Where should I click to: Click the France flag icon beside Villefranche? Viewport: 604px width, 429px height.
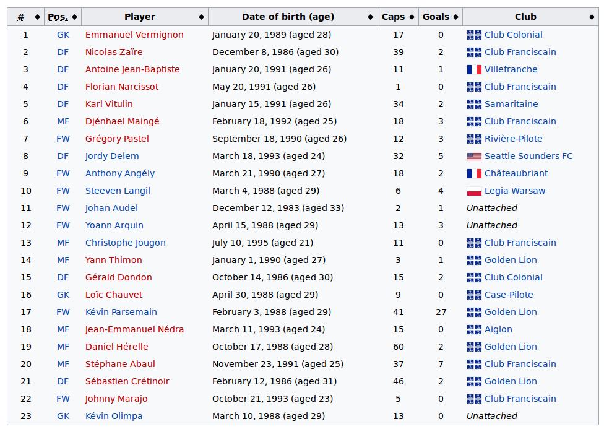474,69
